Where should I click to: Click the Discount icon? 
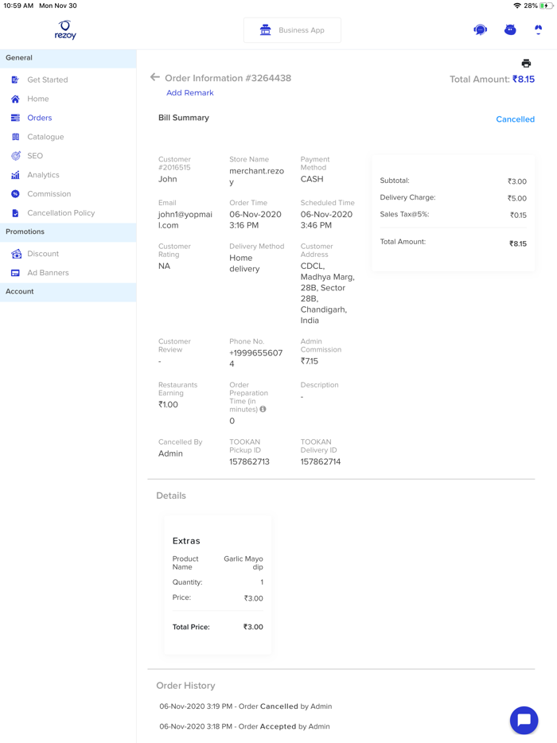pyautogui.click(x=16, y=254)
